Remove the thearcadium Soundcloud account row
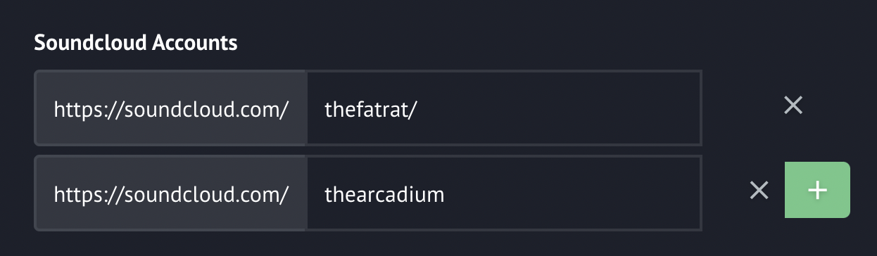The height and width of the screenshot is (256, 877). tap(759, 190)
